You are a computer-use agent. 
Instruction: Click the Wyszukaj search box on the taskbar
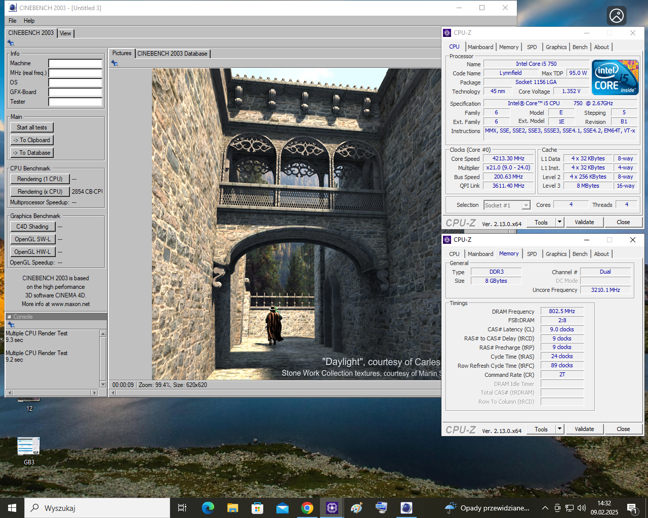97,508
